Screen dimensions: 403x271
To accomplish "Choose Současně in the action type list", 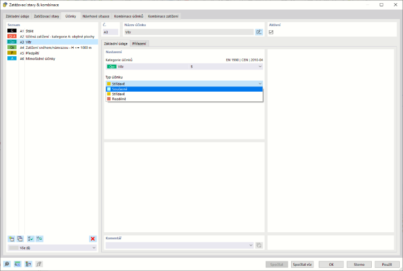I will pos(185,89).
